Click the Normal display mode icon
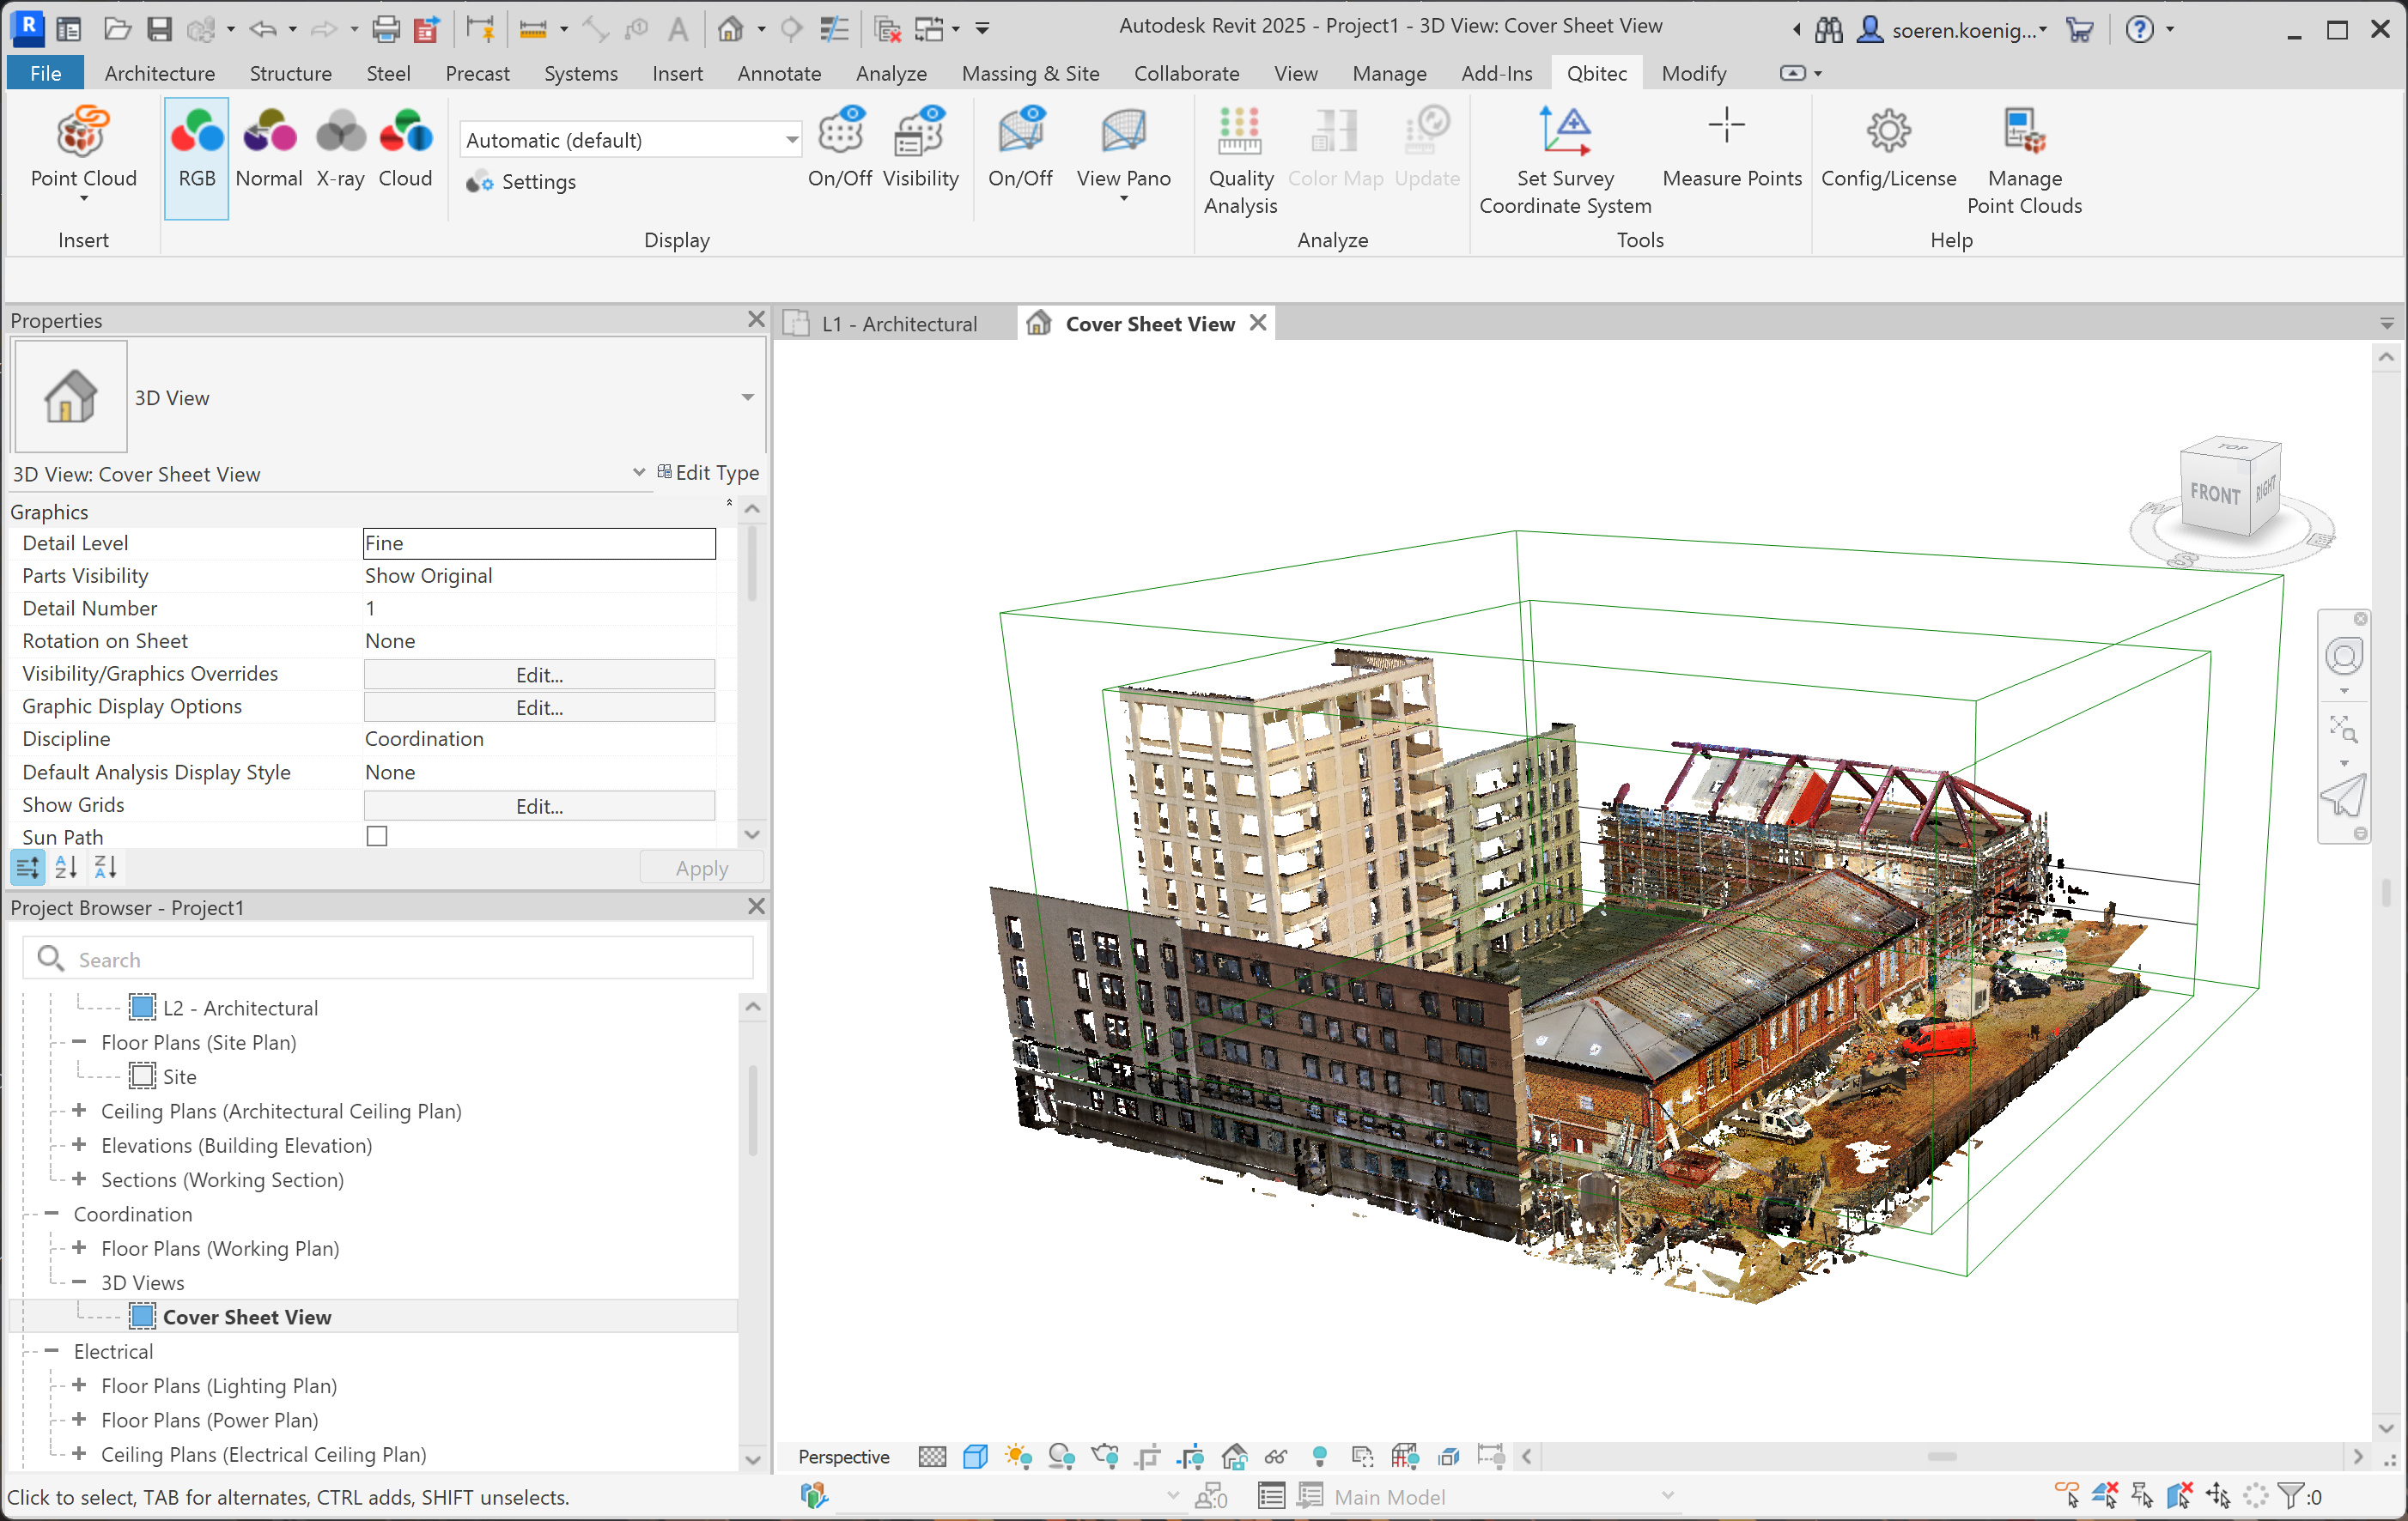 click(269, 134)
